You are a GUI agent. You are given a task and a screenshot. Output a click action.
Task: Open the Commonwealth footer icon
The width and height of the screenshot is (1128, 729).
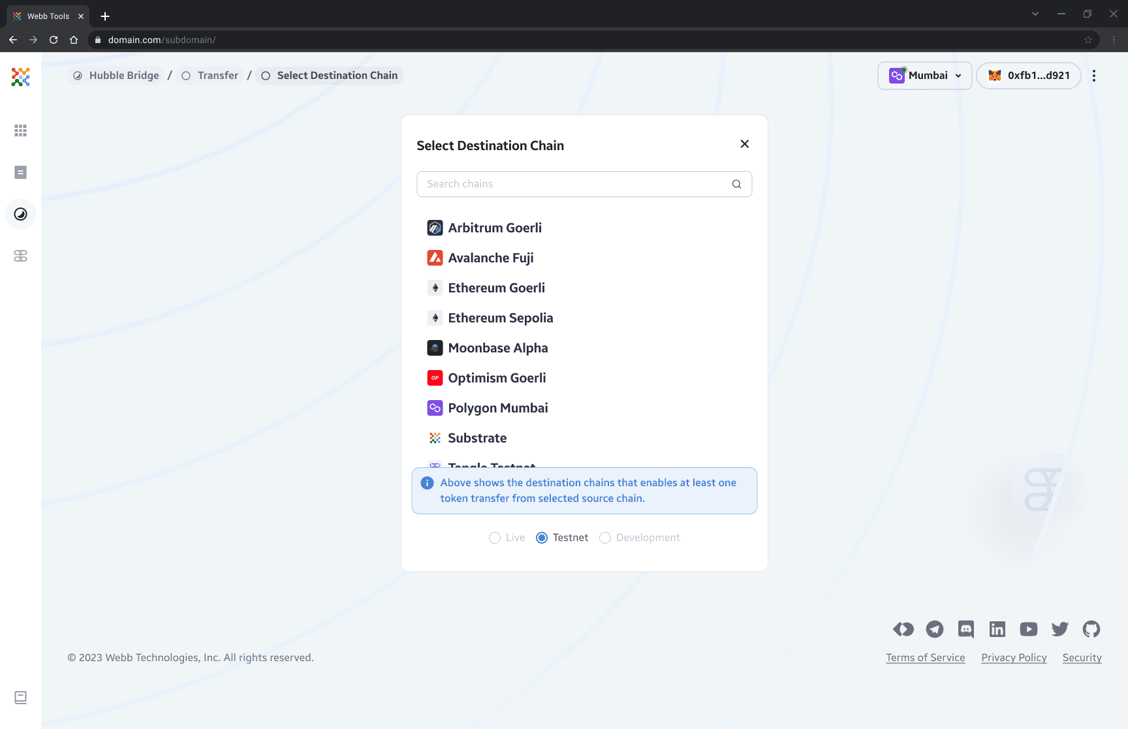pyautogui.click(x=903, y=629)
